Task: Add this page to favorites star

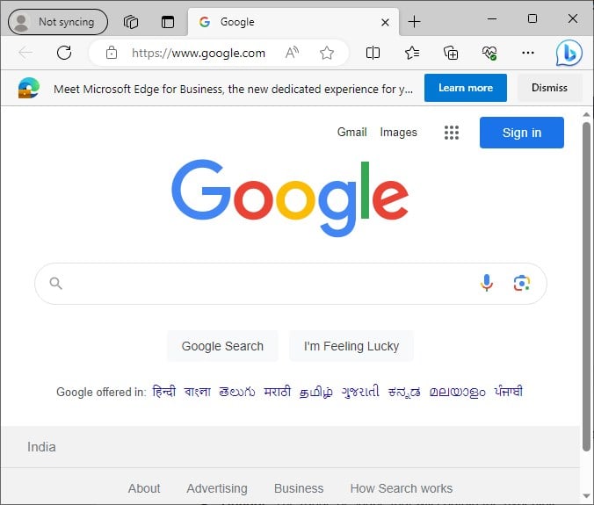Action: (326, 53)
